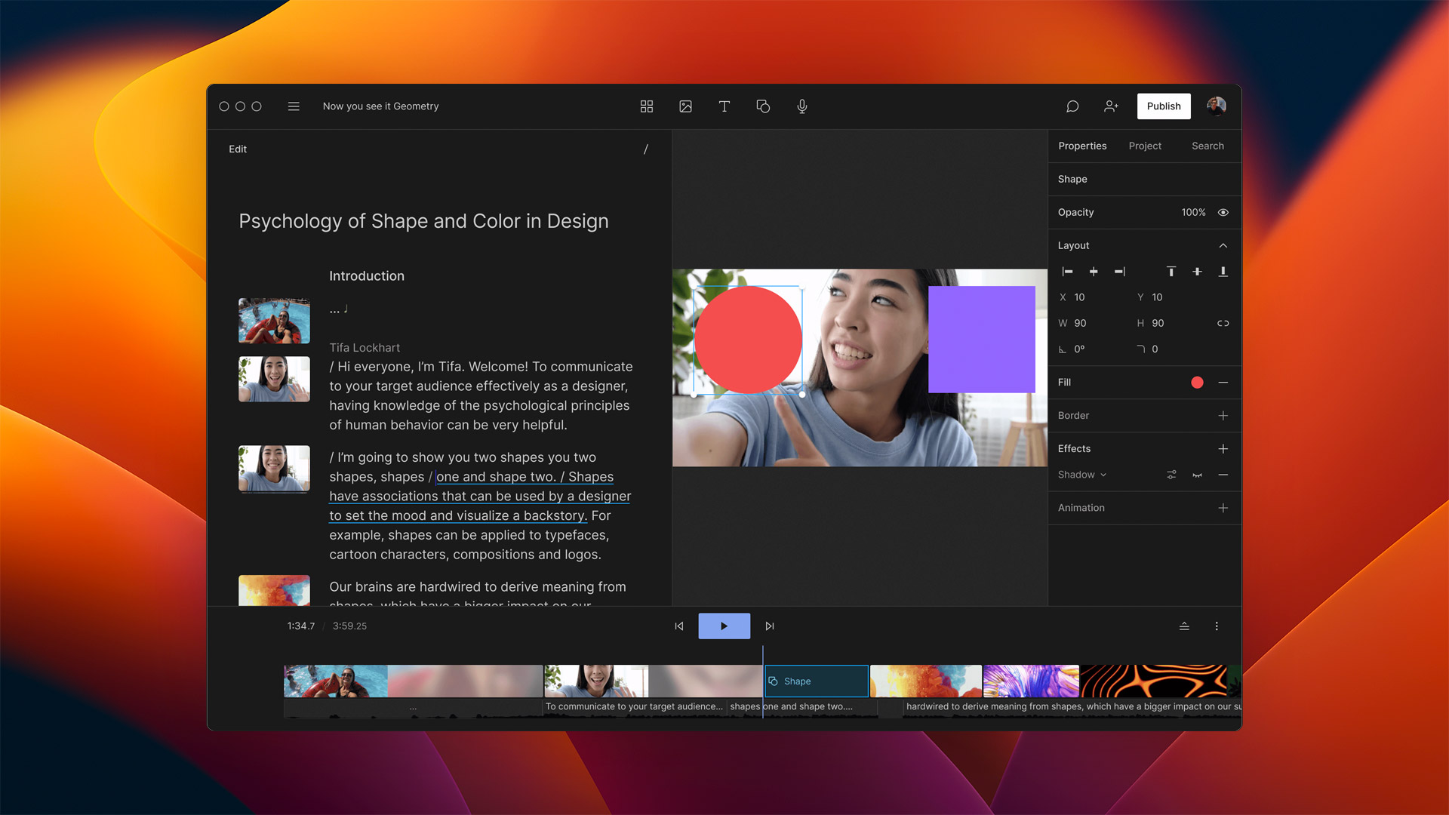Toggle the W/H proportion link icon
The width and height of the screenshot is (1449, 815).
pos(1223,323)
